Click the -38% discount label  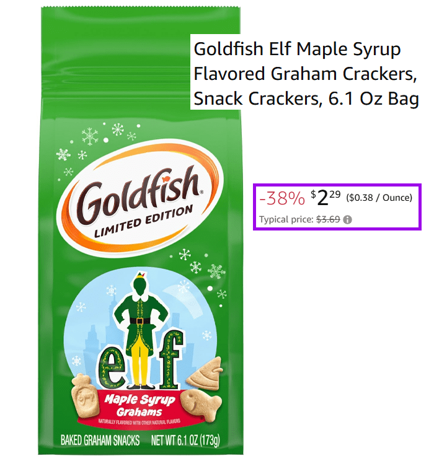click(x=282, y=198)
